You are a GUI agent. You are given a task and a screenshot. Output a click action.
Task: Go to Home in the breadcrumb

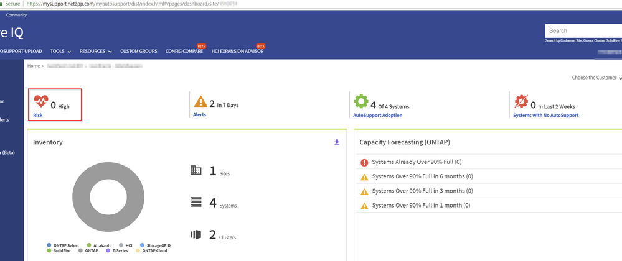click(x=34, y=66)
